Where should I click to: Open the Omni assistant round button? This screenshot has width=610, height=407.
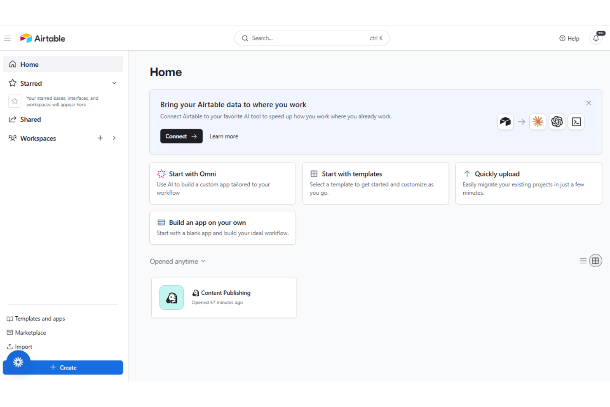[x=18, y=362]
